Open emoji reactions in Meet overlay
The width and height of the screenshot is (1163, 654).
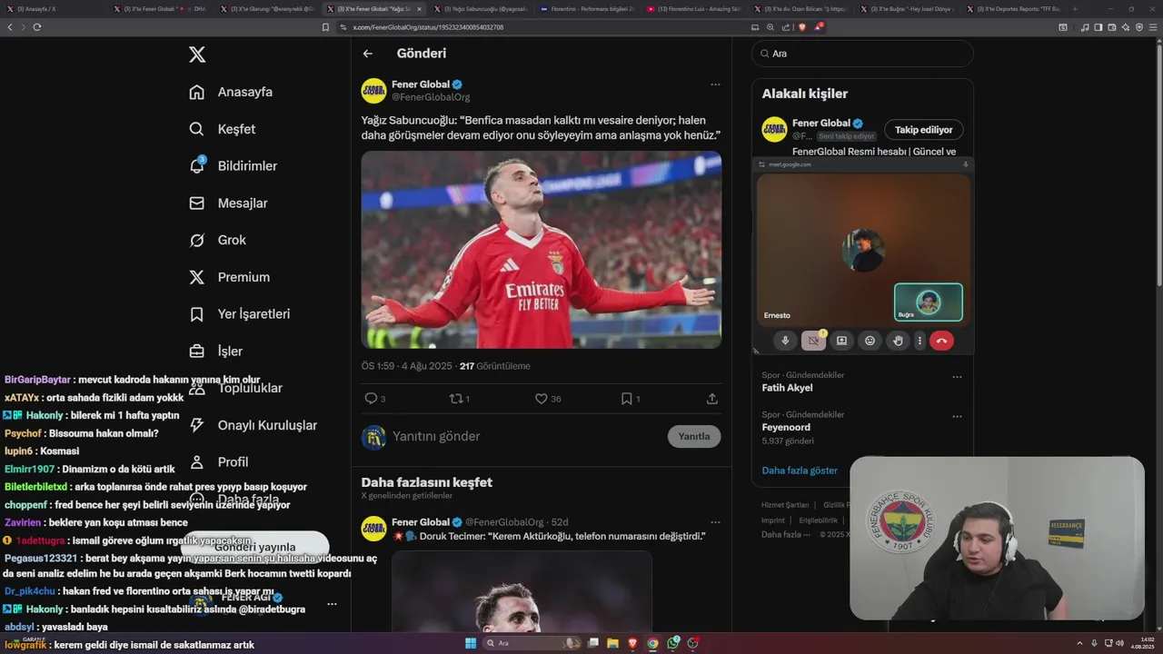[x=870, y=341]
